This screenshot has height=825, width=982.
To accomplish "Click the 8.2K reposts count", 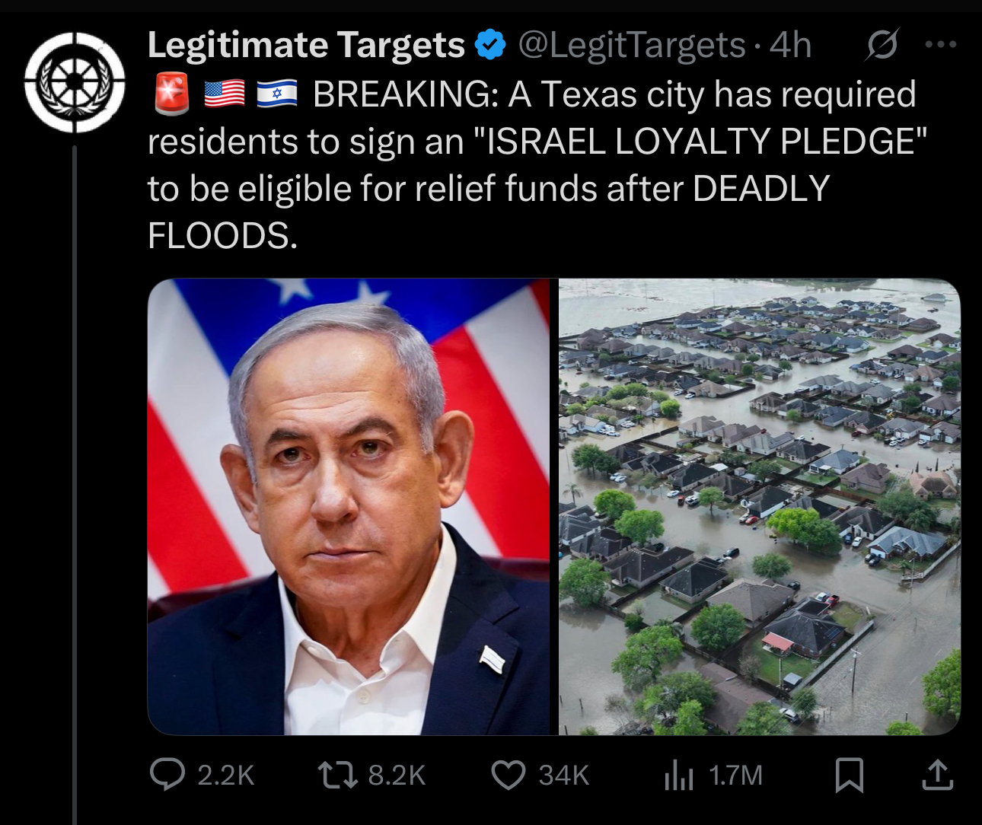I will tap(397, 776).
